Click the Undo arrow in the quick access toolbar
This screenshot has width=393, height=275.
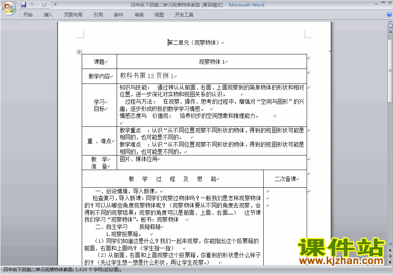pyautogui.click(x=31, y=5)
